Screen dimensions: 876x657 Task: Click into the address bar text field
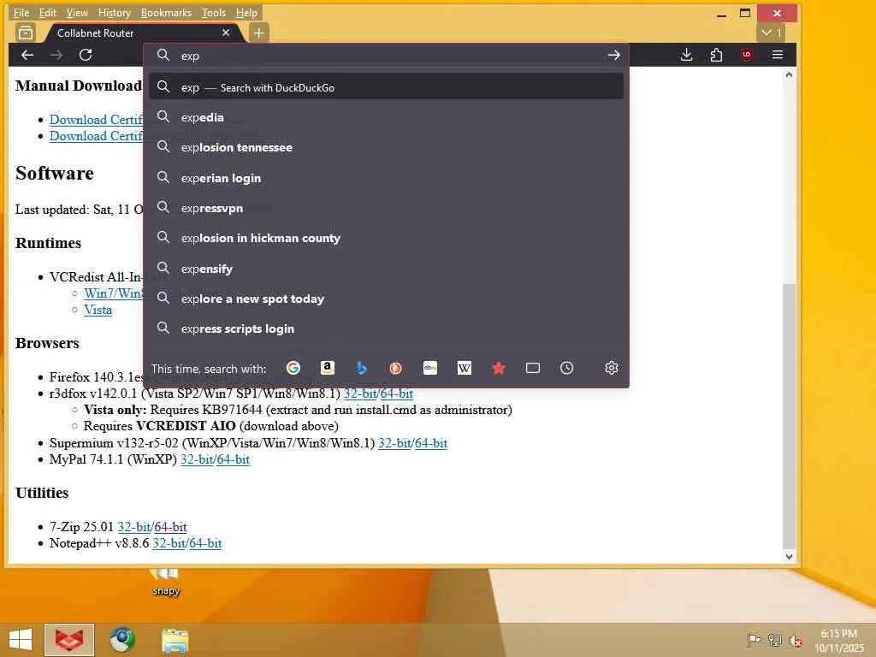(x=386, y=56)
